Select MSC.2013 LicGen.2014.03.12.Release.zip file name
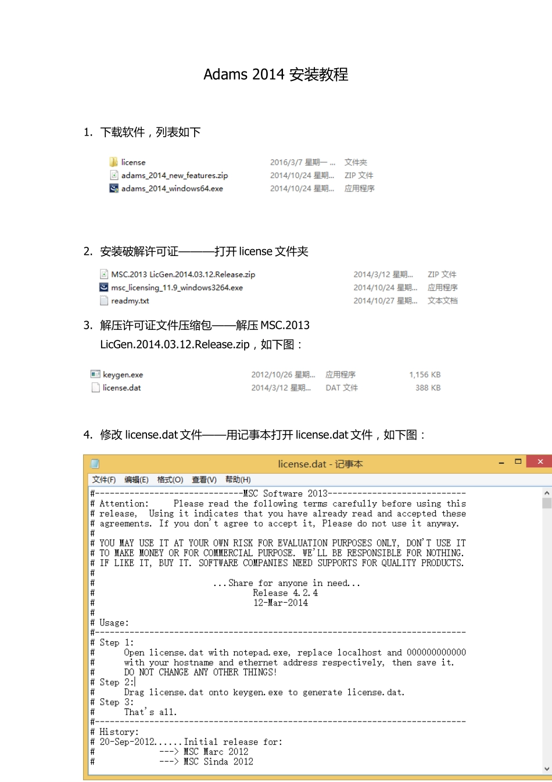The image size is (552, 782). 183,274
